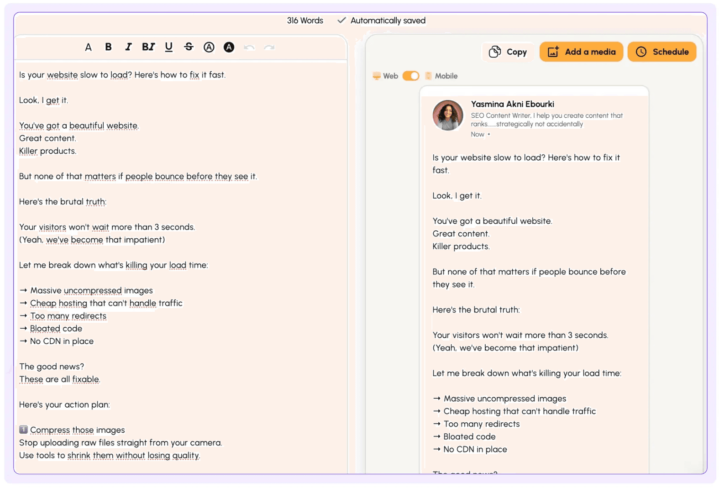719x488 pixels.
Task: Click the 316 Words counter
Action: pos(305,21)
